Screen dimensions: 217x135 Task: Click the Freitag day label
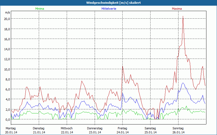(123, 128)
